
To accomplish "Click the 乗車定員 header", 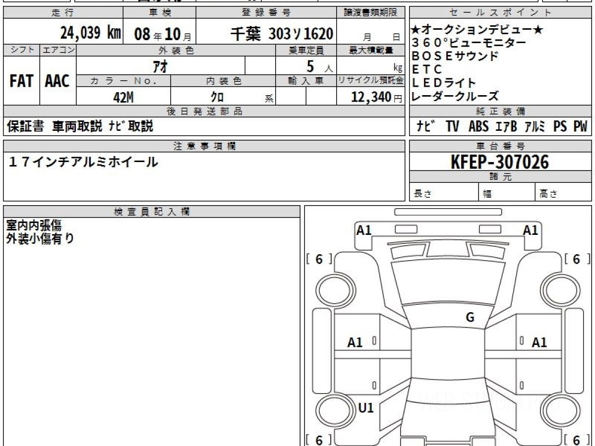I will [306, 50].
